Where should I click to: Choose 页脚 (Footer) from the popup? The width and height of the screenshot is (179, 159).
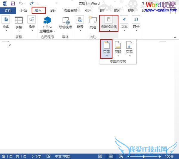[x=118, y=49]
